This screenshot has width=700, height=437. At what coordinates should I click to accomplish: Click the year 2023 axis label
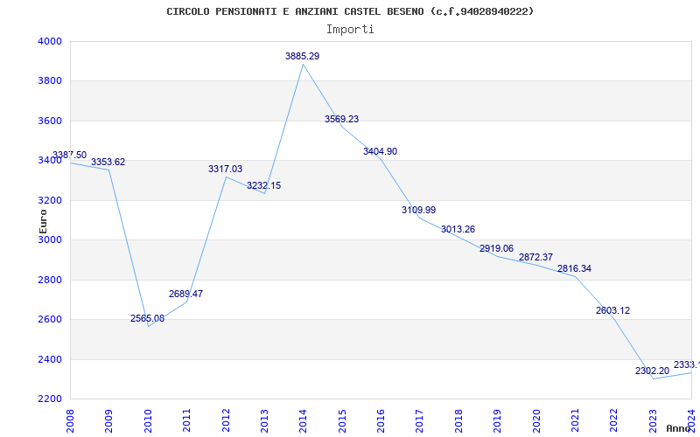coord(653,420)
